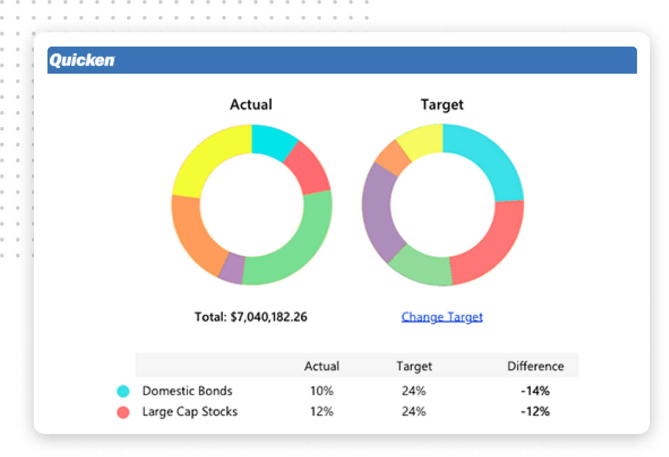Select the small orange slice of Target chart

393,158
